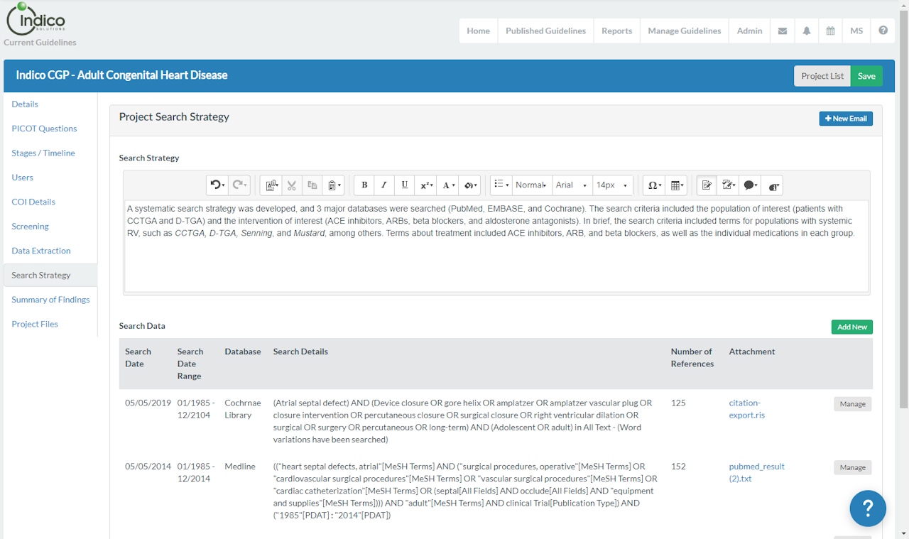Click the 152 references count

(678, 467)
